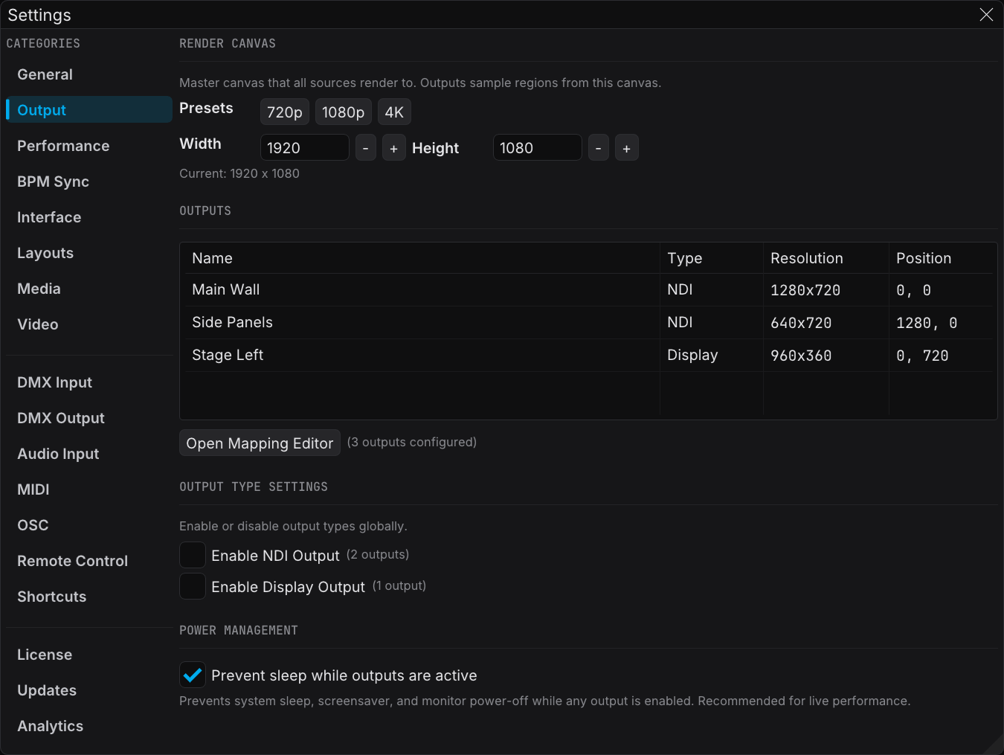Select the Main Wall output row
This screenshot has width=1004, height=755.
588,290
